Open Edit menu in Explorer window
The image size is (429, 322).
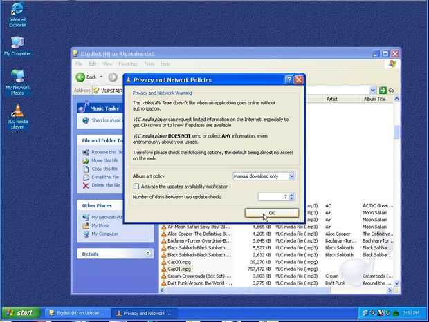coord(92,64)
